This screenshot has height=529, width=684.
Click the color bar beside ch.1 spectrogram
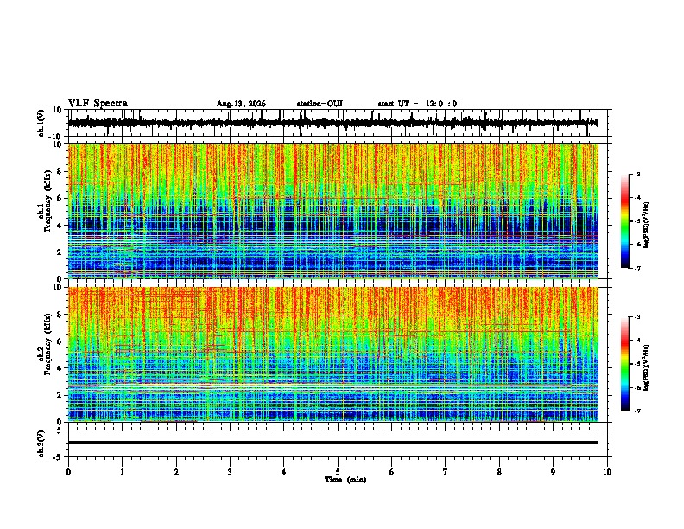[624, 221]
